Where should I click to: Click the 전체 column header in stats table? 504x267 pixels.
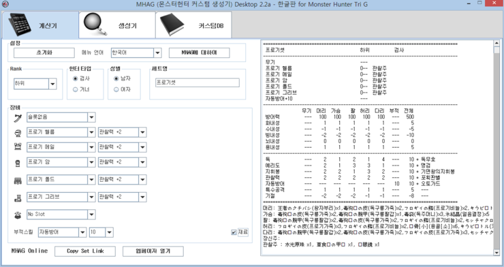tap(409, 111)
